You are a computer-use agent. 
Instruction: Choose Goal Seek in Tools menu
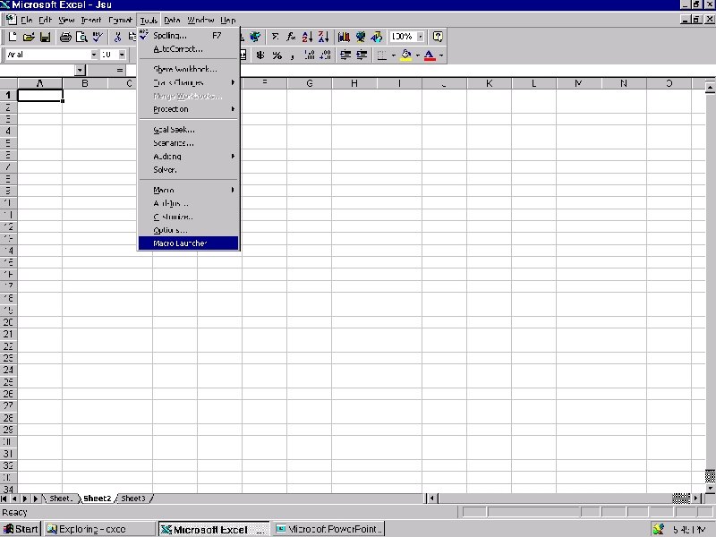pyautogui.click(x=188, y=130)
